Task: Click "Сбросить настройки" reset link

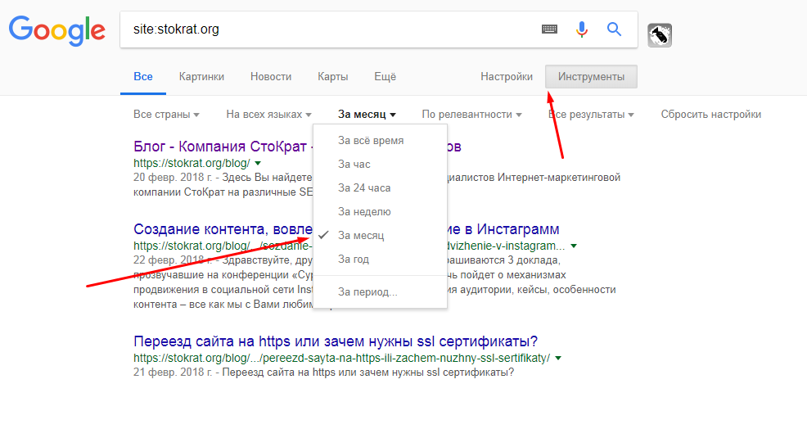Action: coord(710,115)
